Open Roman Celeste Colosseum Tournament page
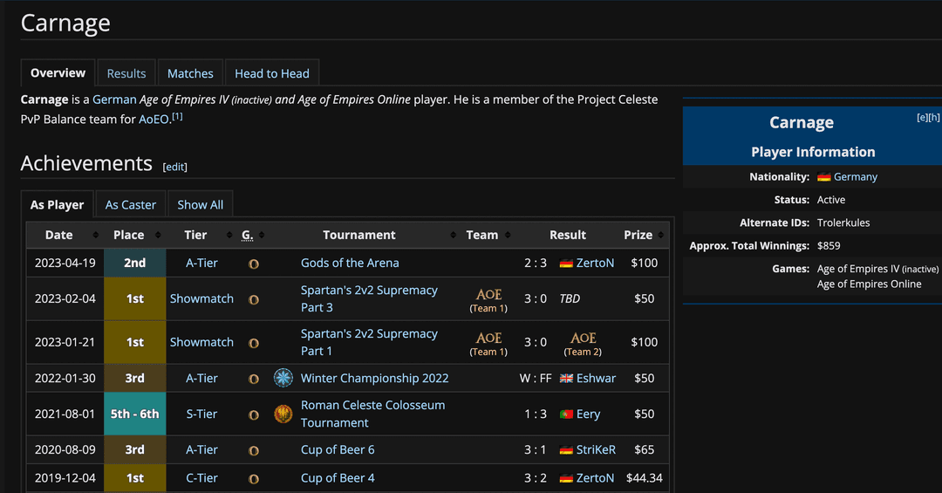Screen dimensions: 942x493 (x=372, y=414)
